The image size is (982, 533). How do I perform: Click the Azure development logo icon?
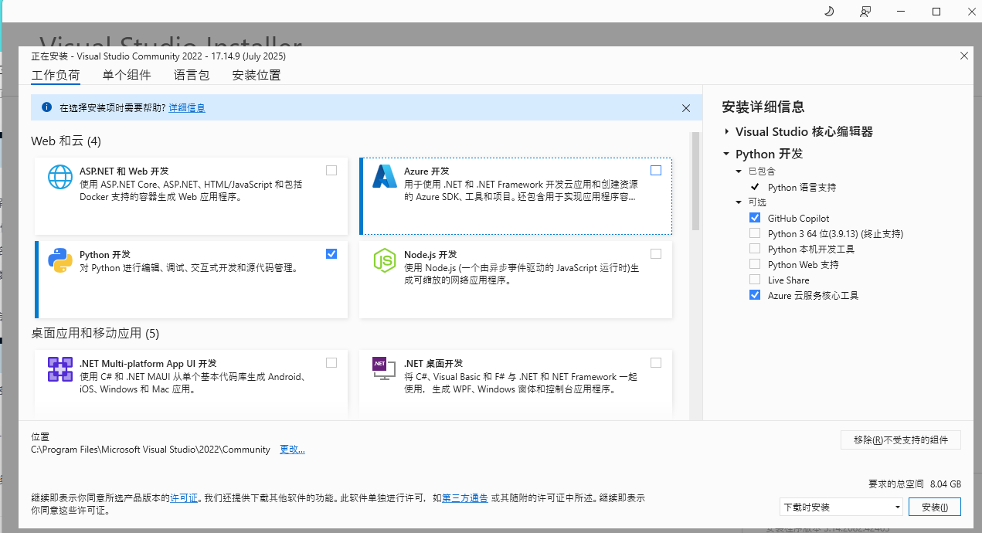point(384,177)
